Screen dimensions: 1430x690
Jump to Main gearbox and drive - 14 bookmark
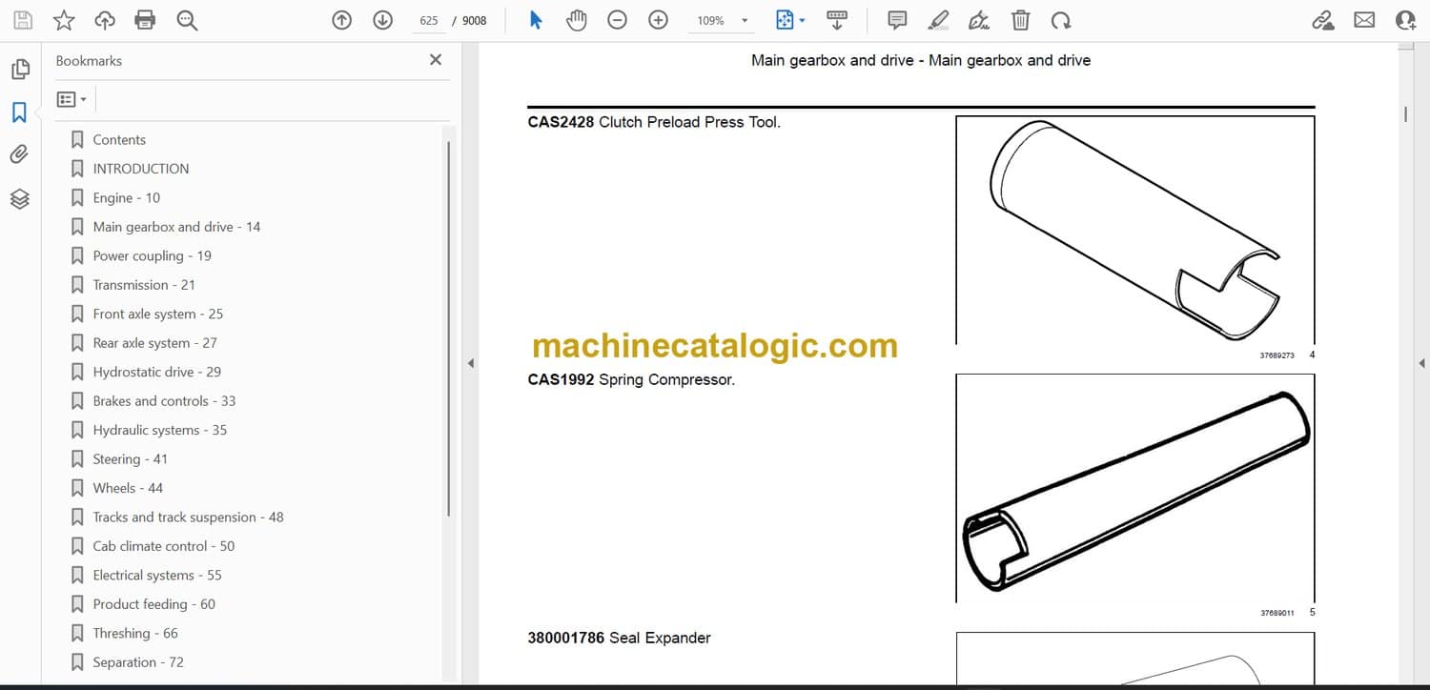tap(176, 227)
